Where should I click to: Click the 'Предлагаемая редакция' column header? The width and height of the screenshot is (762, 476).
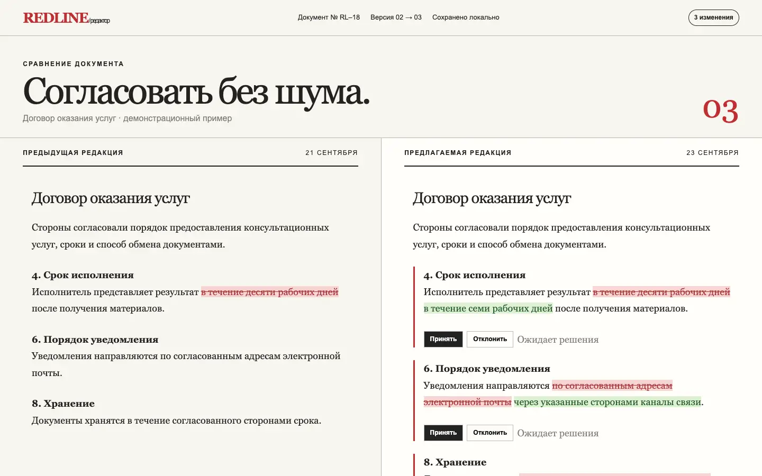pyautogui.click(x=458, y=153)
